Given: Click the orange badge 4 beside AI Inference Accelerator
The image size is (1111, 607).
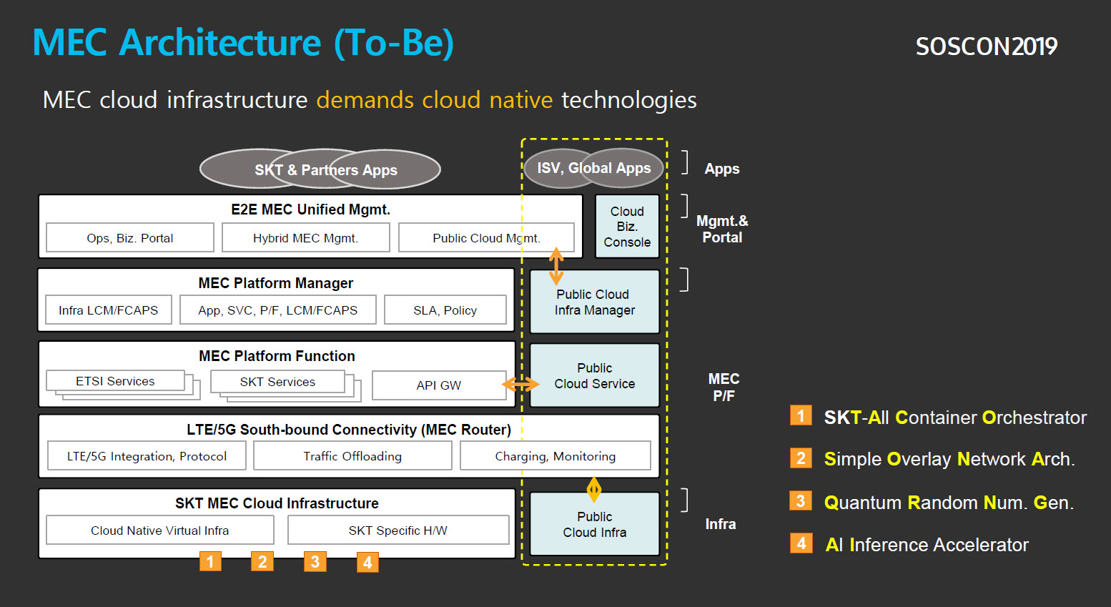Looking at the screenshot, I should 801,543.
